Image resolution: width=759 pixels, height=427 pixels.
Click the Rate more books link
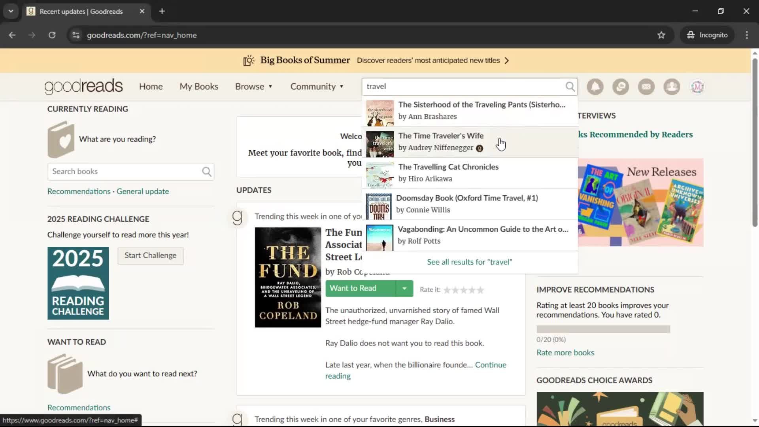[x=565, y=353]
